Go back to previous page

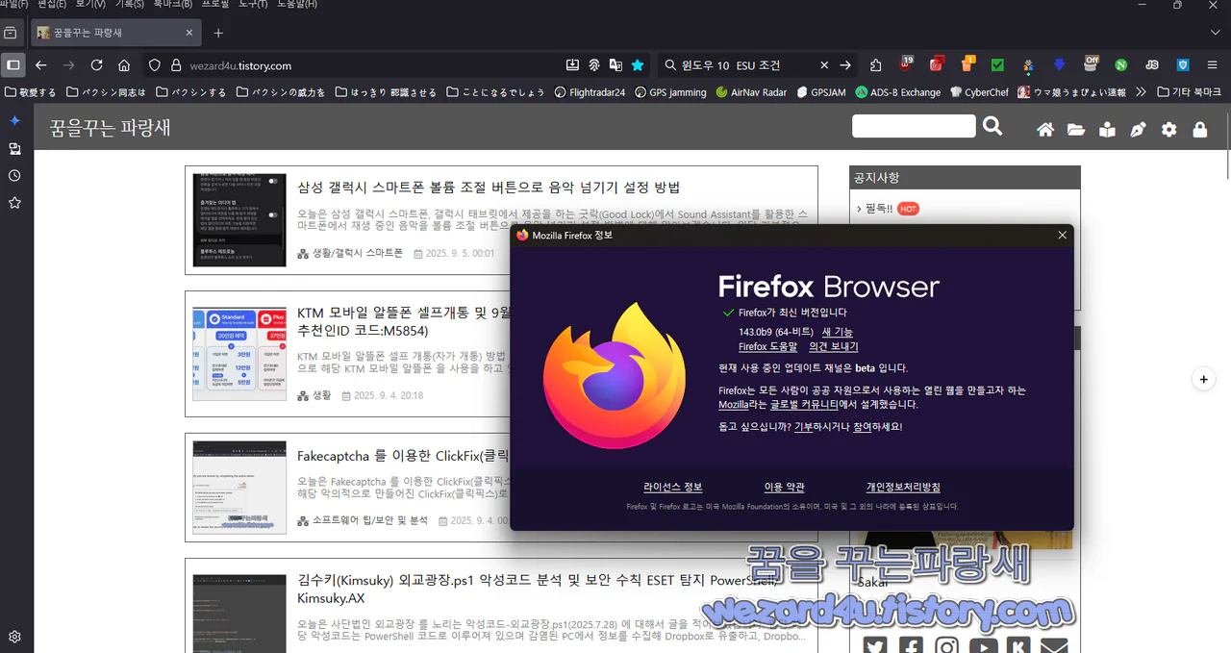coord(40,65)
